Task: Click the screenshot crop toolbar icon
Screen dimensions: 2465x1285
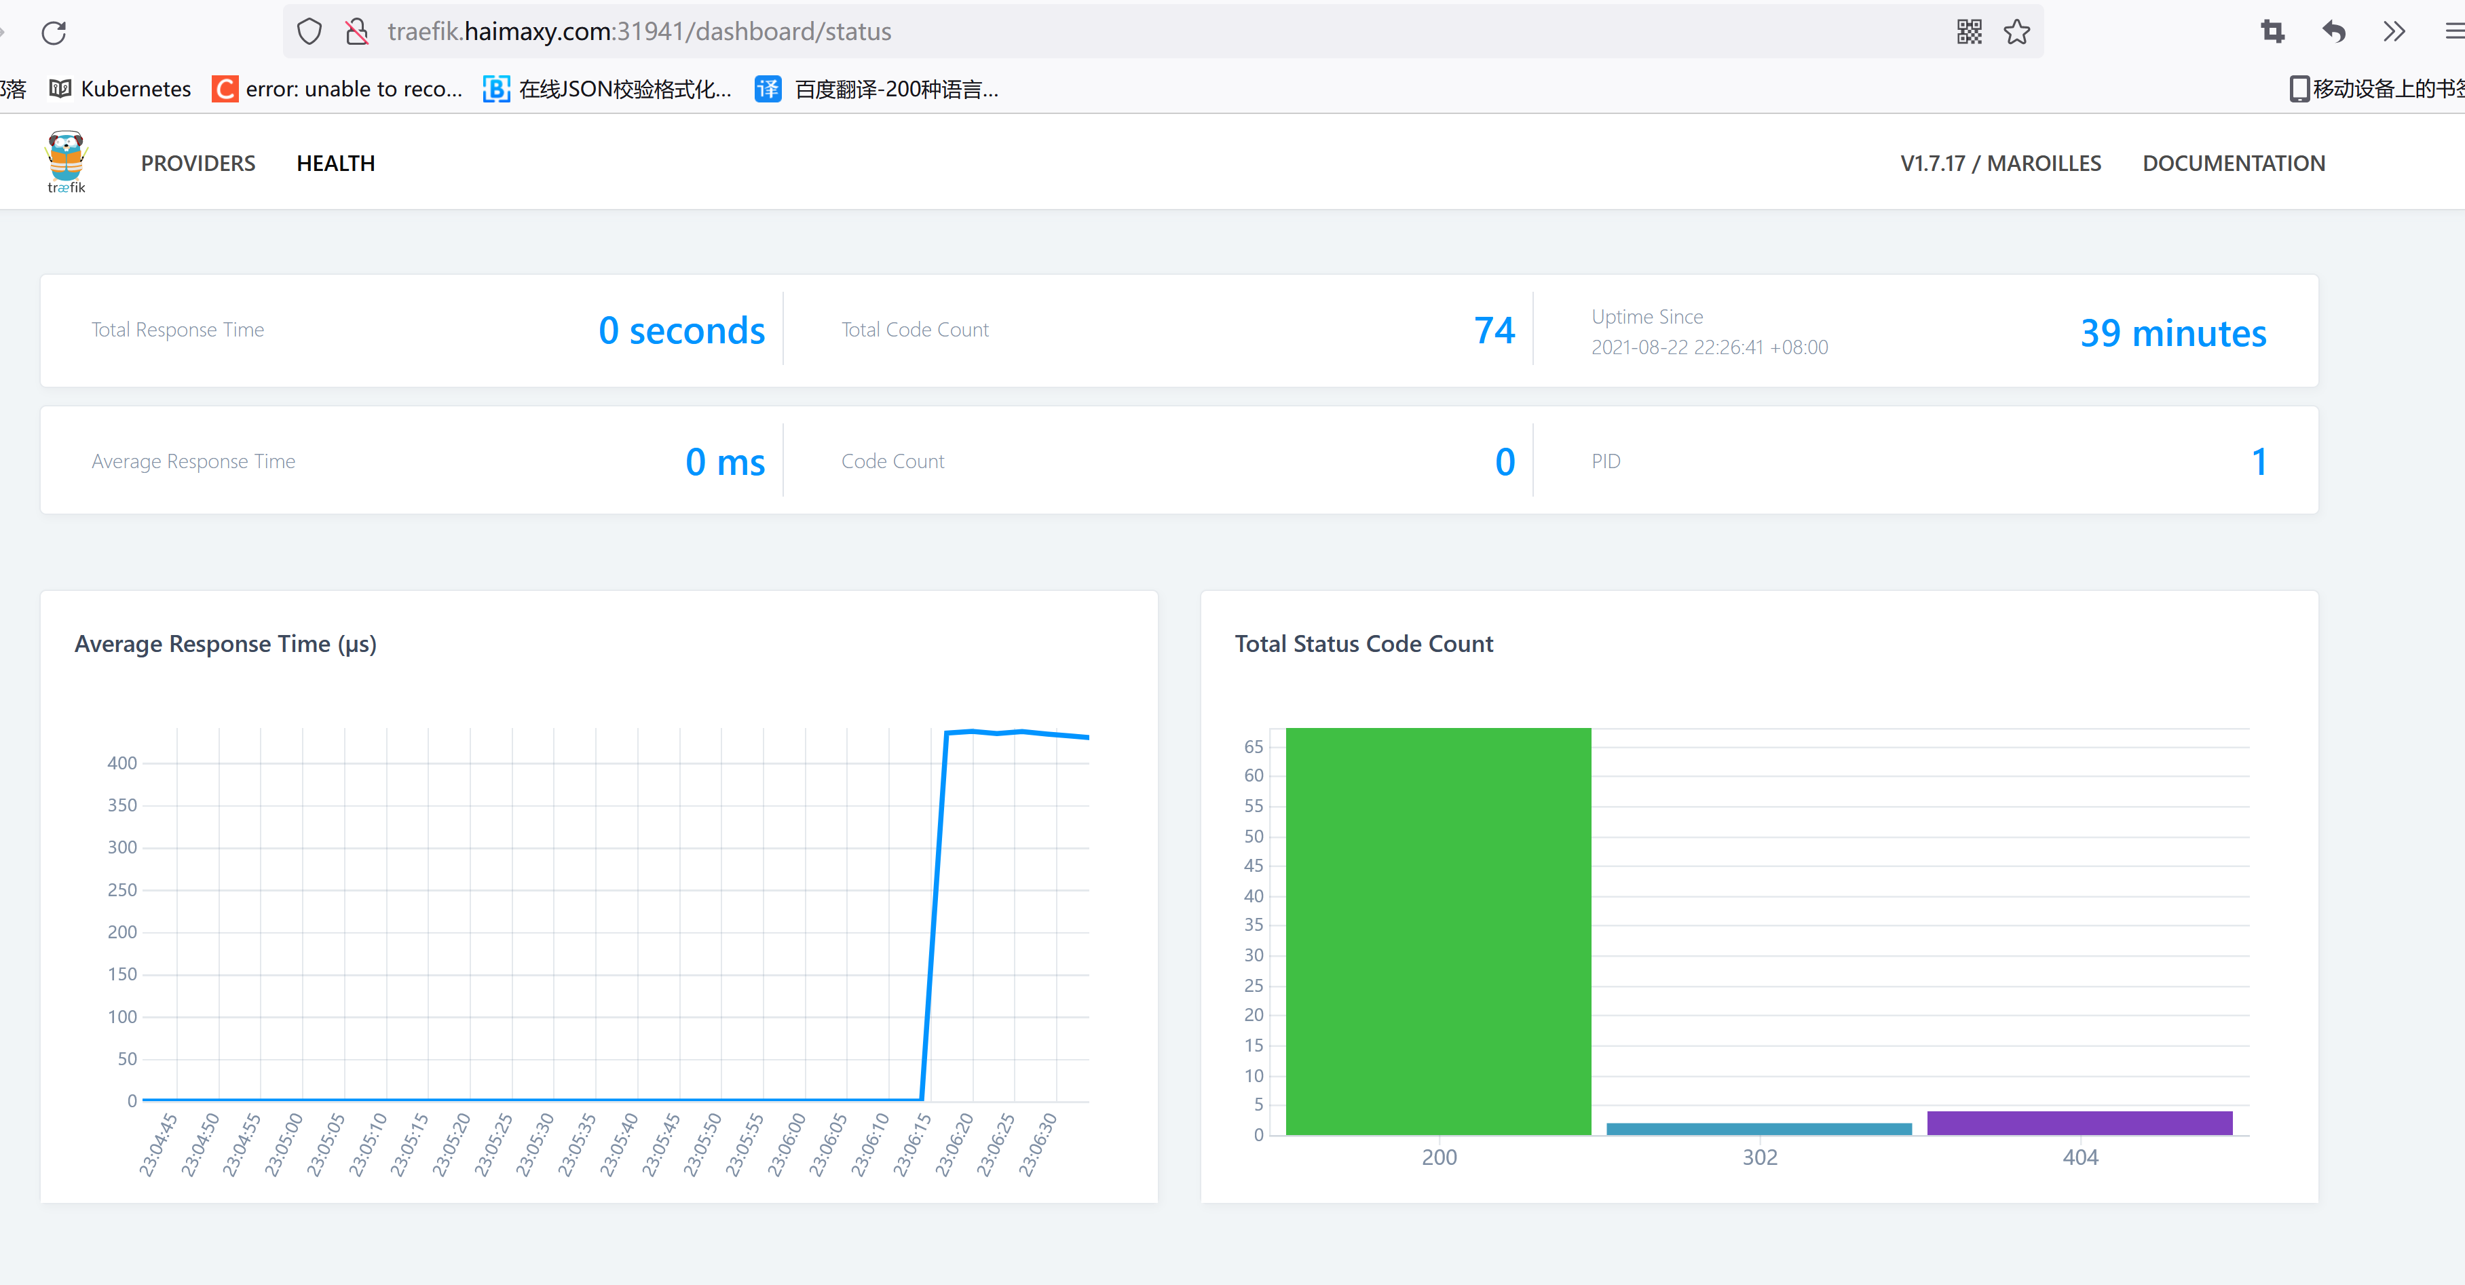Action: [x=2273, y=32]
